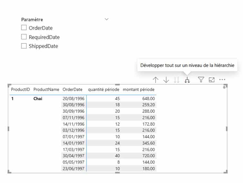Screen dimensions: 243x183
Task: Expand the Paramètre slicer chevron
Action: tap(107, 19)
